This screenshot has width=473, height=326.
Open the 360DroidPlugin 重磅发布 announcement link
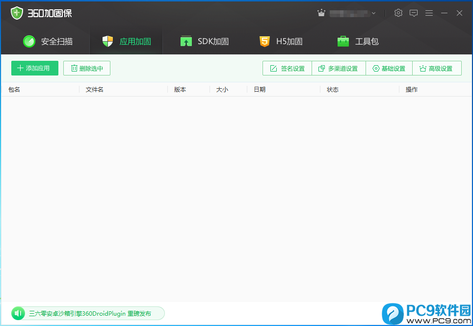click(x=90, y=314)
